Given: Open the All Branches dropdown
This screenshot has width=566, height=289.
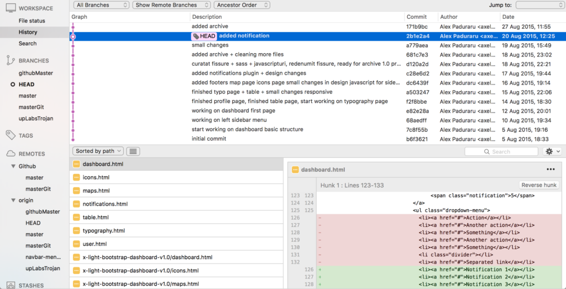Looking at the screenshot, I should pyautogui.click(x=101, y=5).
